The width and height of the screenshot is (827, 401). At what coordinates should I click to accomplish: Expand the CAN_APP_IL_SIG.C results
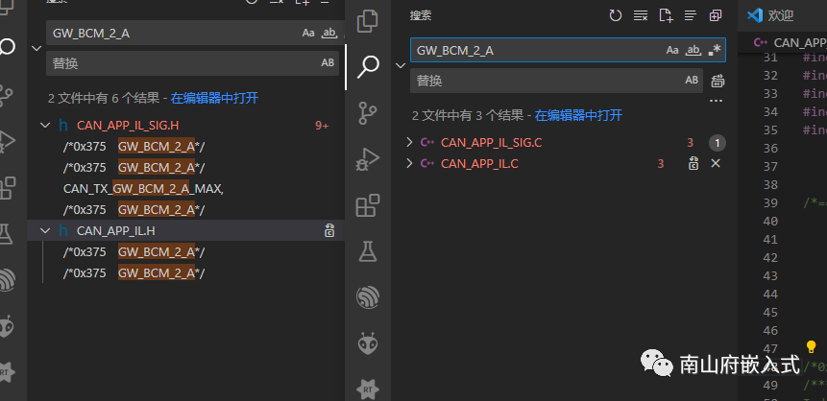click(410, 143)
